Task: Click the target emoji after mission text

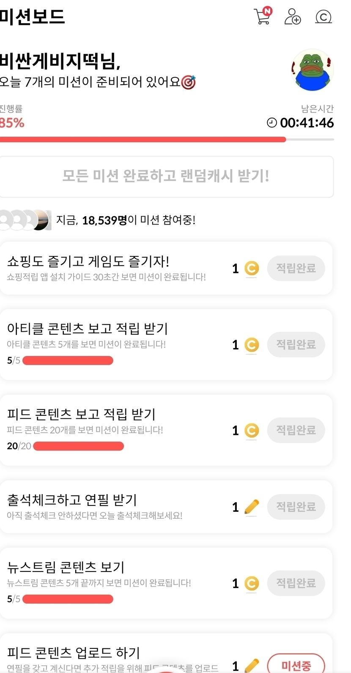Action: 189,82
